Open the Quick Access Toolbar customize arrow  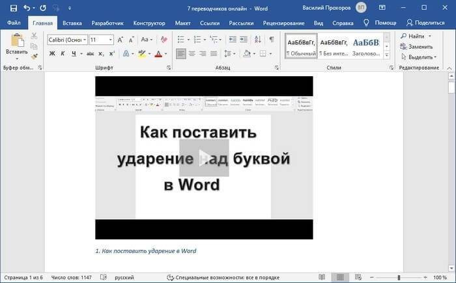pyautogui.click(x=70, y=8)
